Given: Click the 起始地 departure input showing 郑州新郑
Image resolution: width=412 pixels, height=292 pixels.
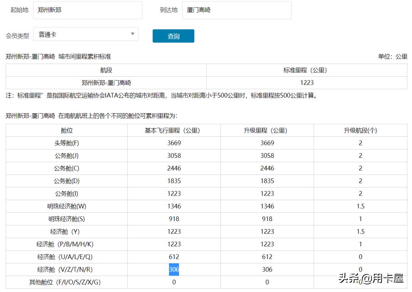Looking at the screenshot, I should (88, 10).
